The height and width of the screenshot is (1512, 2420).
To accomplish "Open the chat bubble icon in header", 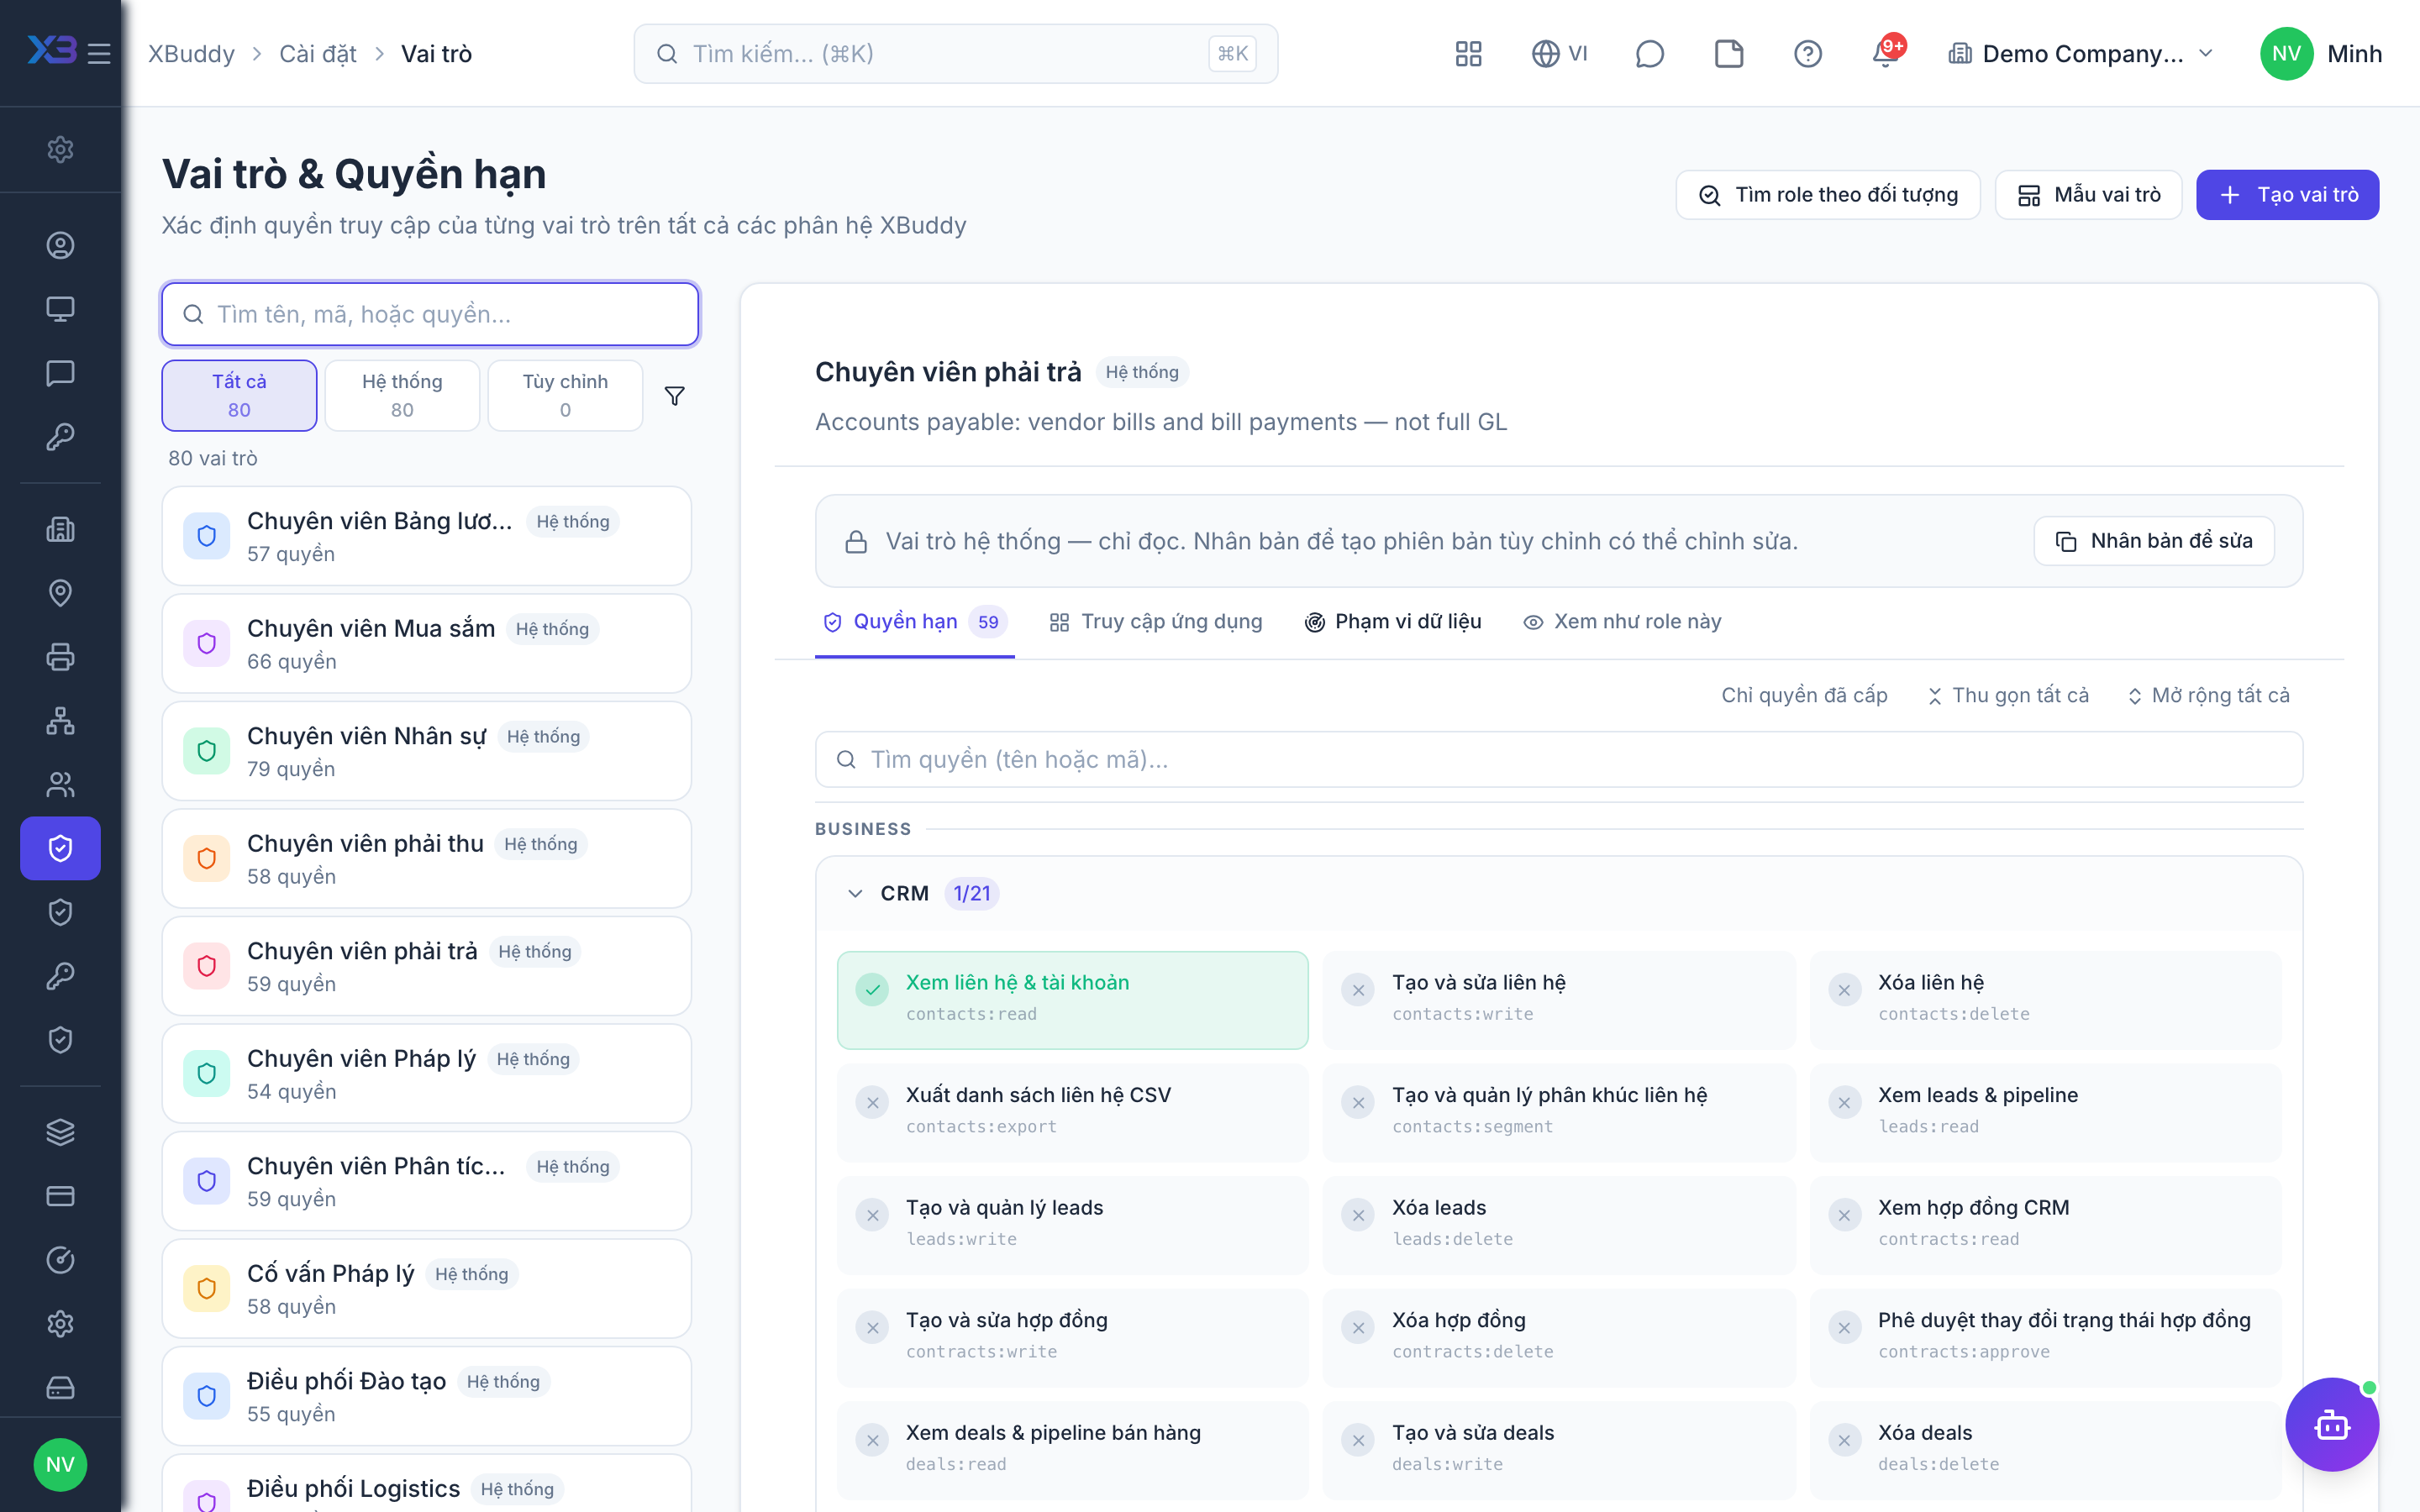I will click(1649, 54).
